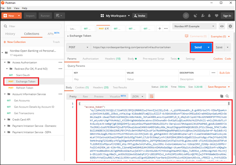Viewport: 236px width, 165px height.
Task: Expand Payment Initiation Service - Domestic folder
Action: click(x=5, y=126)
